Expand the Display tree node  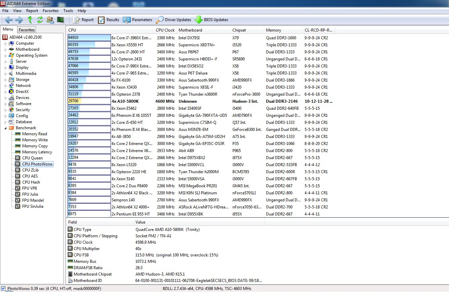pos(5,67)
